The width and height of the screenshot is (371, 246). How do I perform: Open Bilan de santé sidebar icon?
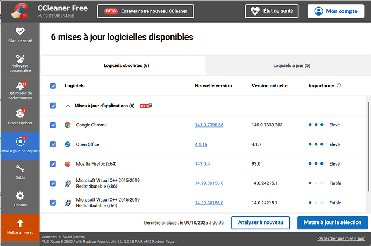(20, 32)
